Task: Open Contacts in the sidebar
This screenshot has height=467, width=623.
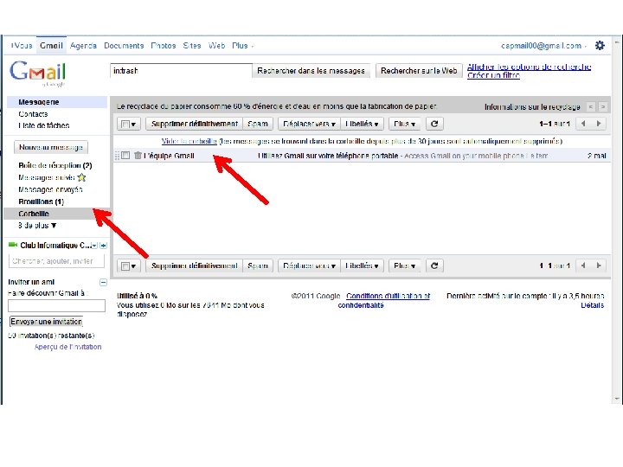Action: (33, 114)
